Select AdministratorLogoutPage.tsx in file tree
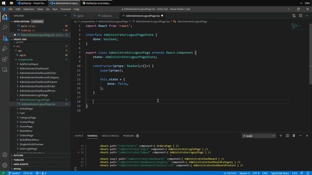 tap(38, 104)
